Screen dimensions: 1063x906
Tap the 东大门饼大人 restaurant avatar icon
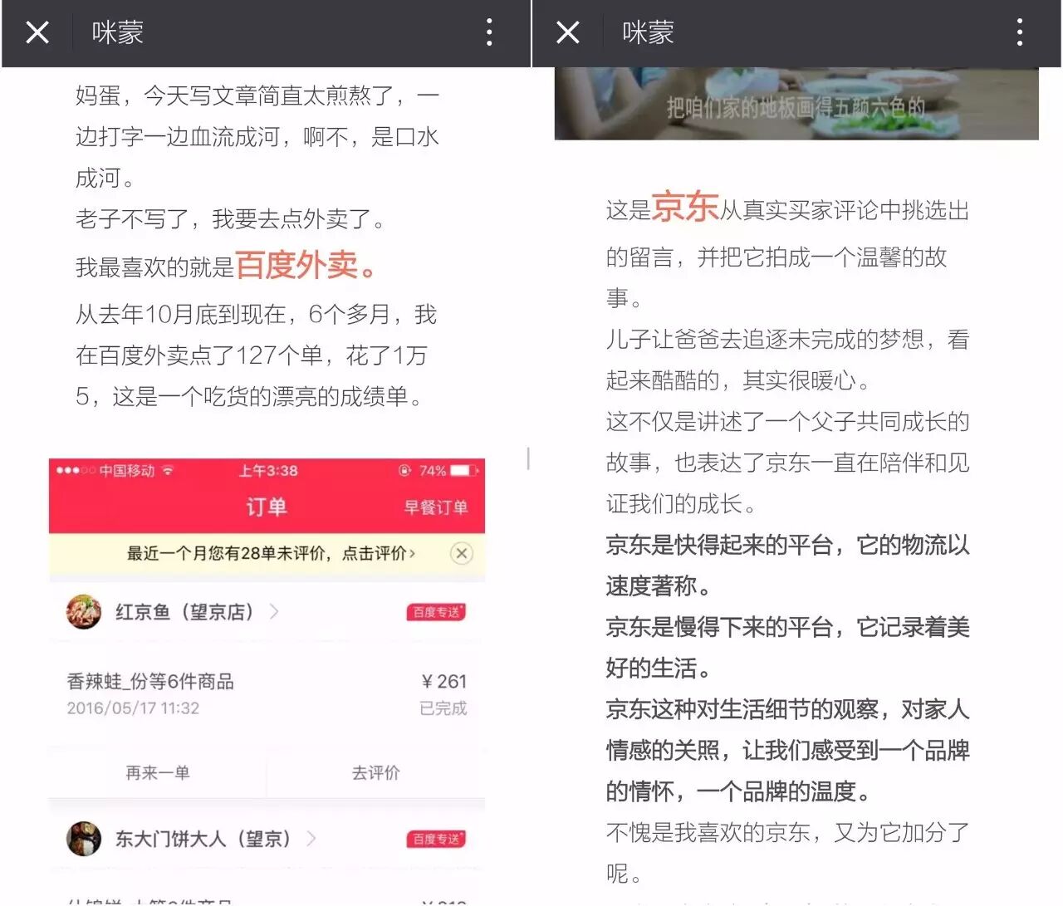[x=84, y=839]
